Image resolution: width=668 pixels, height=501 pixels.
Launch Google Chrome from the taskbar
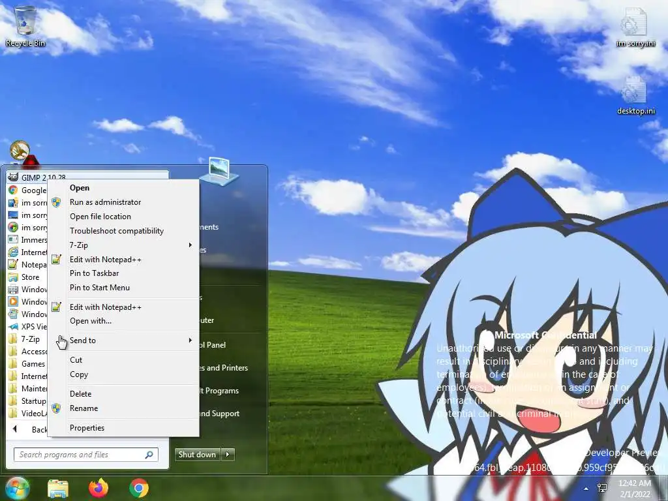point(139,488)
